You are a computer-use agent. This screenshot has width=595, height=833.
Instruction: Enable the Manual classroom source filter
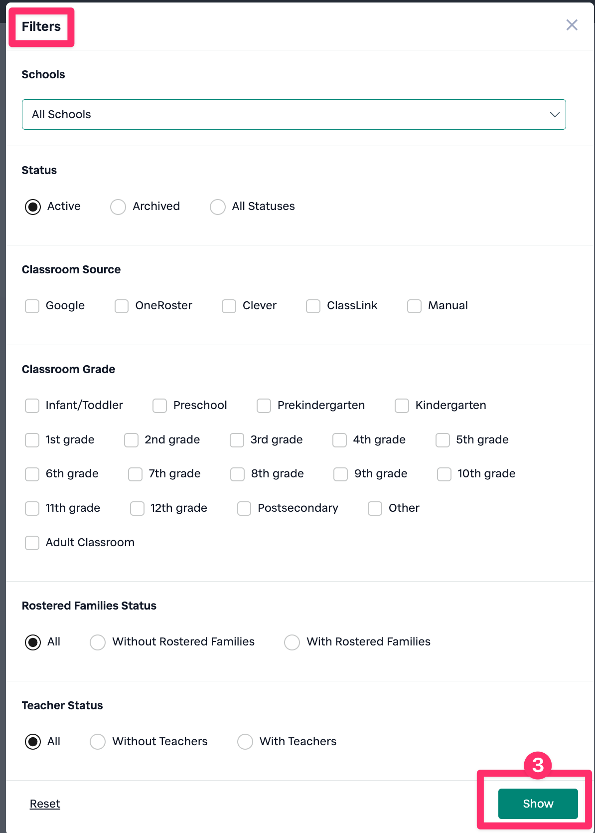414,306
